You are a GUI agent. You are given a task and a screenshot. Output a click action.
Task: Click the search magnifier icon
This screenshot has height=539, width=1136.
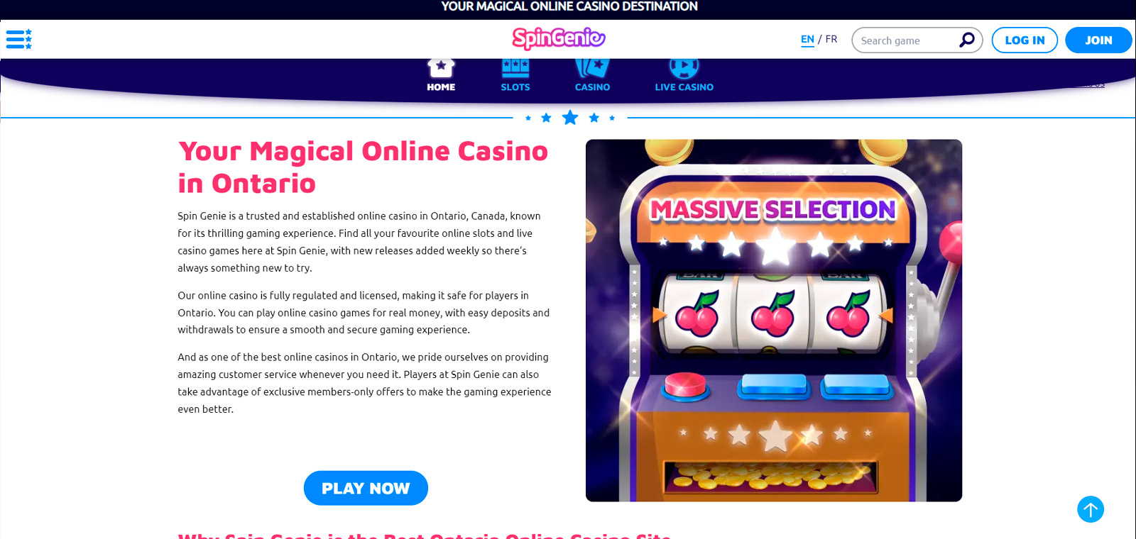[966, 40]
